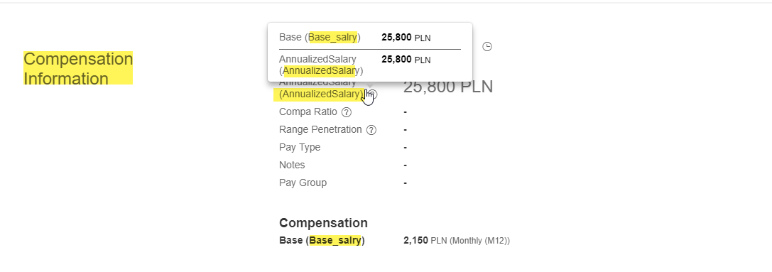Click the Compa Ratio help icon
The height and width of the screenshot is (272, 772).
tap(347, 112)
